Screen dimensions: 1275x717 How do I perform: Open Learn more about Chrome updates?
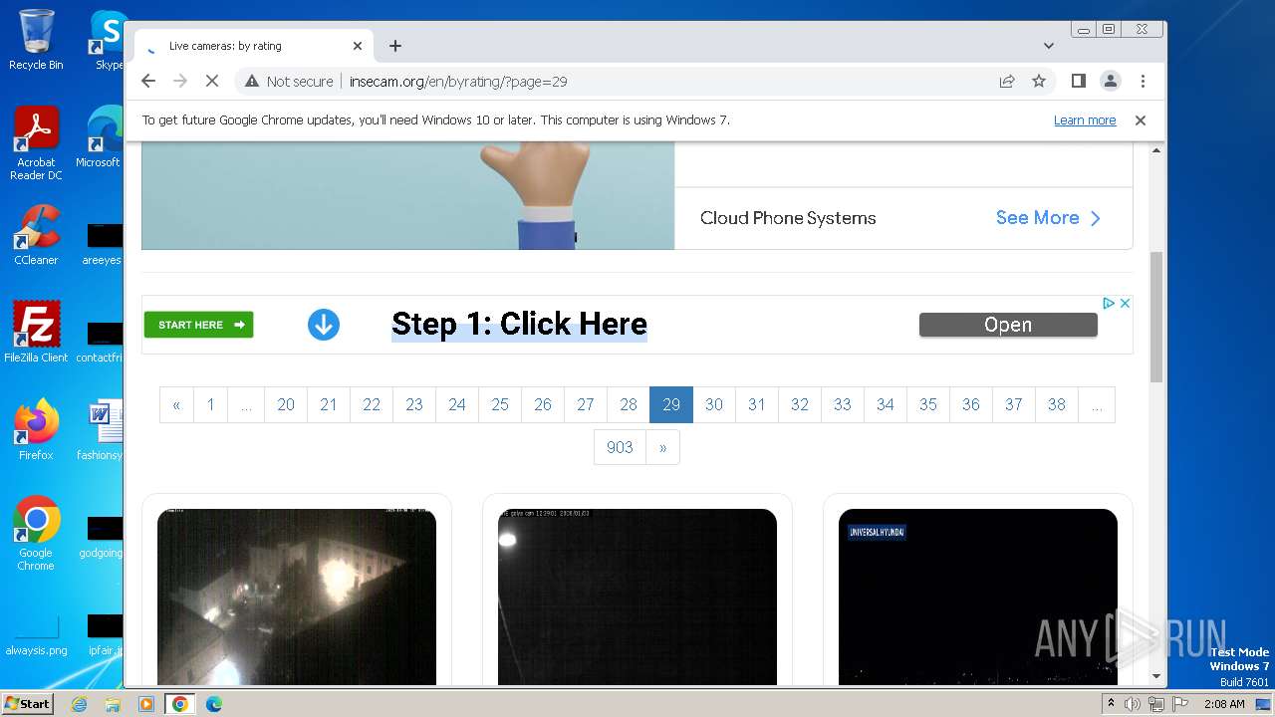1085,120
